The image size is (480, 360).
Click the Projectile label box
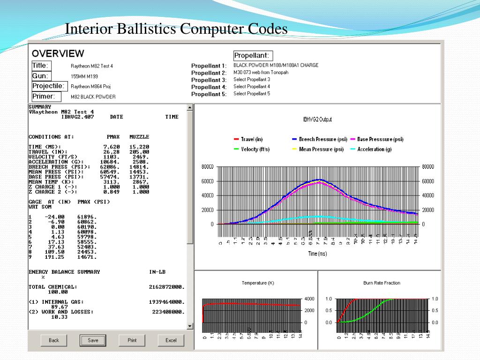[50, 86]
